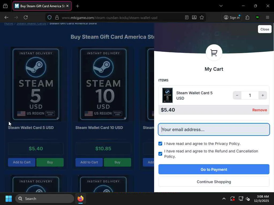
Task: Open Firefox from the taskbar
Action: point(81,199)
